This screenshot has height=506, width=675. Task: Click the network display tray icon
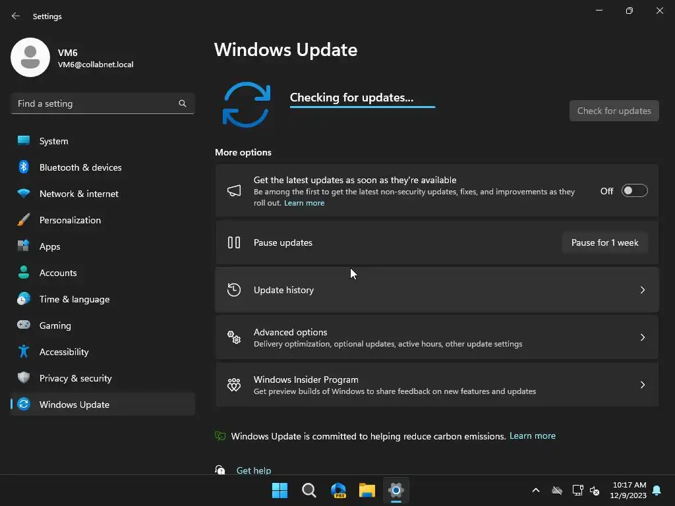tap(577, 490)
